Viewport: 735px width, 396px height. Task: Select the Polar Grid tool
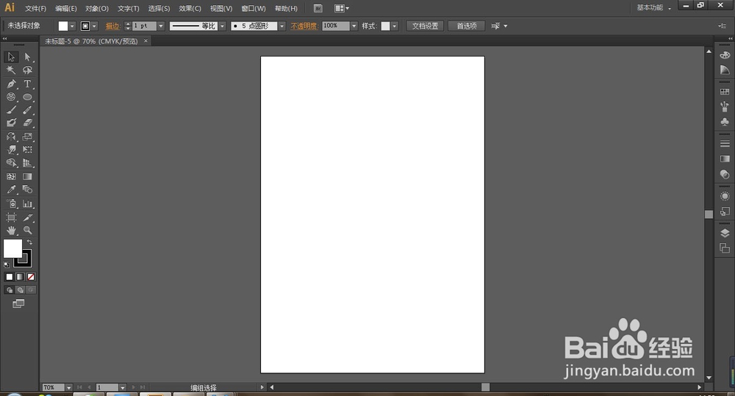[x=11, y=97]
